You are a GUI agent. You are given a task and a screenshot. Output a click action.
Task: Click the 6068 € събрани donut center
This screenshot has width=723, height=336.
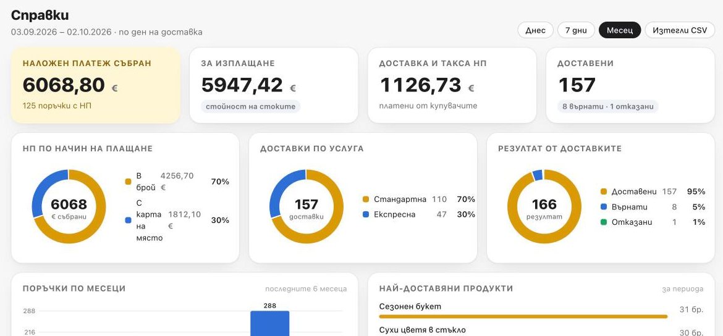tap(69, 208)
